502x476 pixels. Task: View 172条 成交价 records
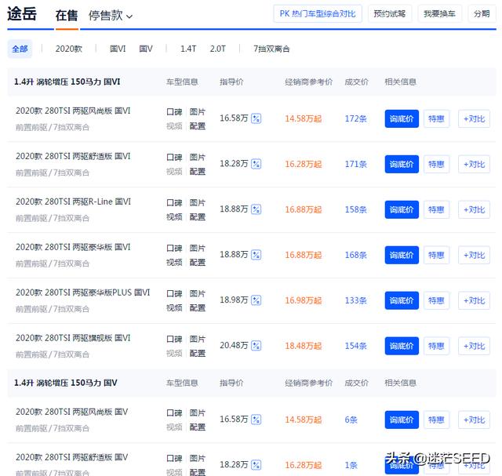click(x=355, y=118)
